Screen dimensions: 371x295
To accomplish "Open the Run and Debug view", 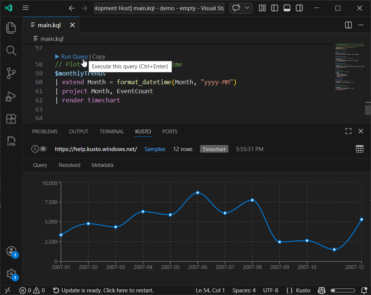I will (11, 96).
